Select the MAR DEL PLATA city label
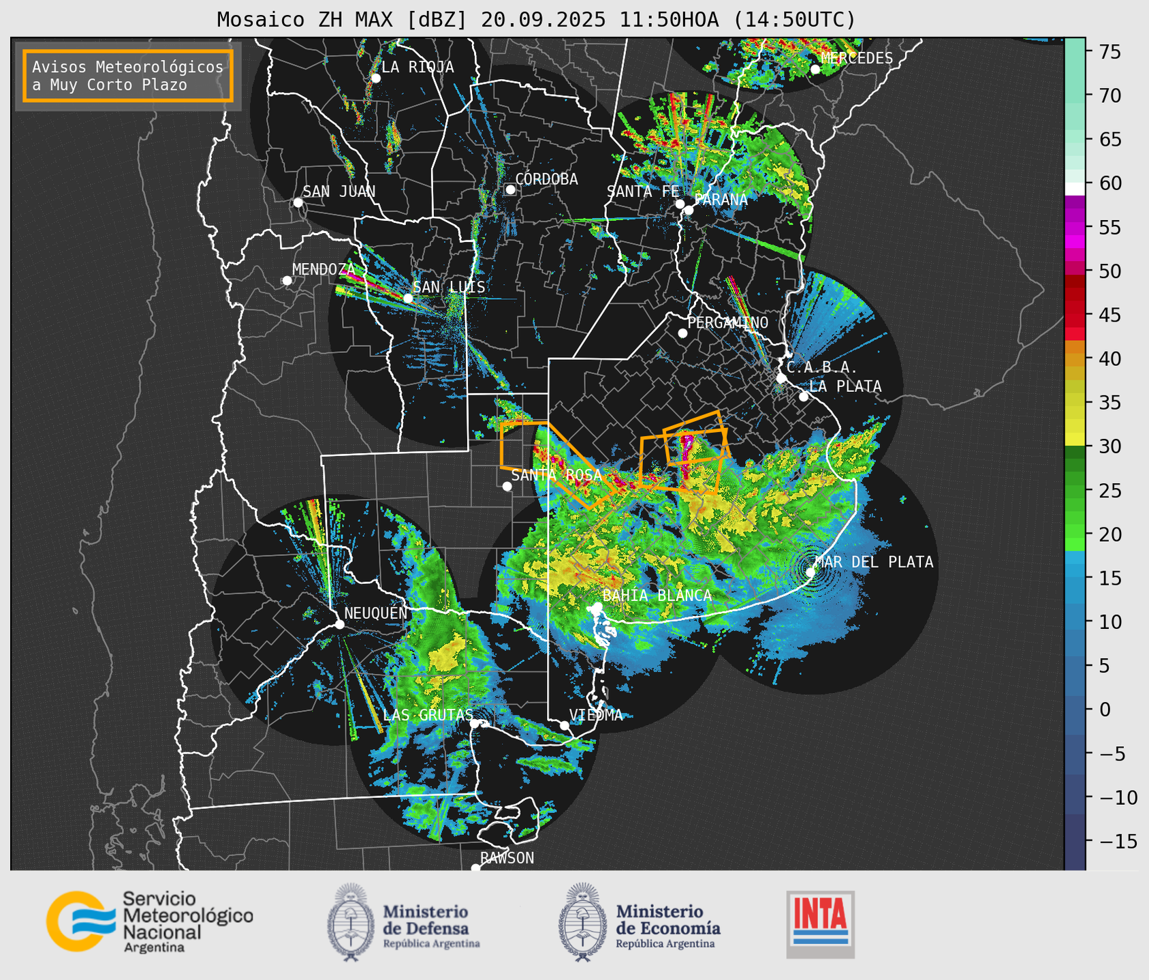 (x=874, y=562)
